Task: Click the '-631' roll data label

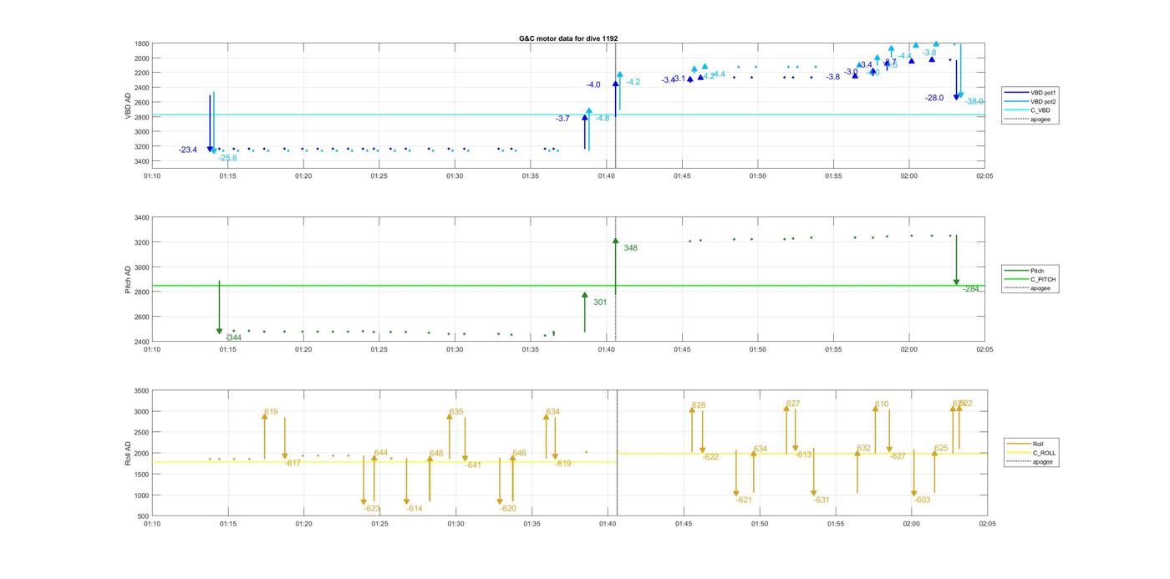Action: [822, 500]
